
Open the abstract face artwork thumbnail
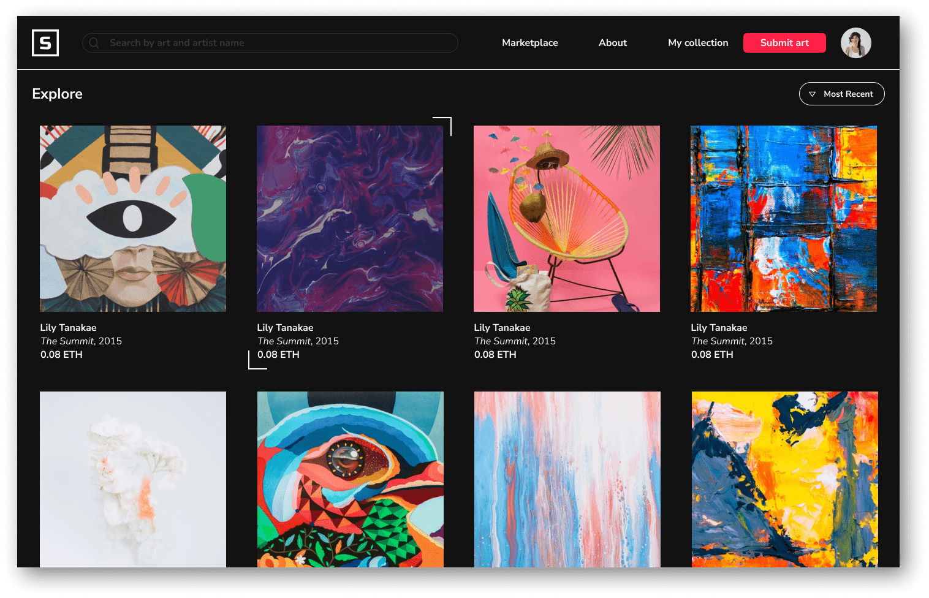(132, 219)
